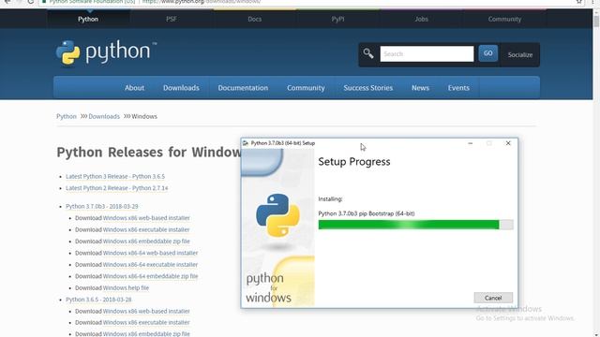The width and height of the screenshot is (600, 337).
Task: Open the Community top tab
Action: pos(504,19)
